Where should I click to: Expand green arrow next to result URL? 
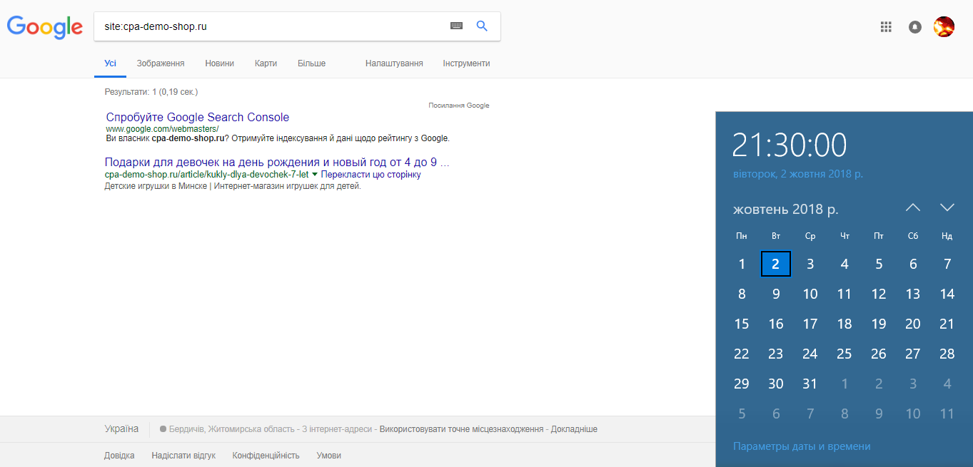pos(315,175)
